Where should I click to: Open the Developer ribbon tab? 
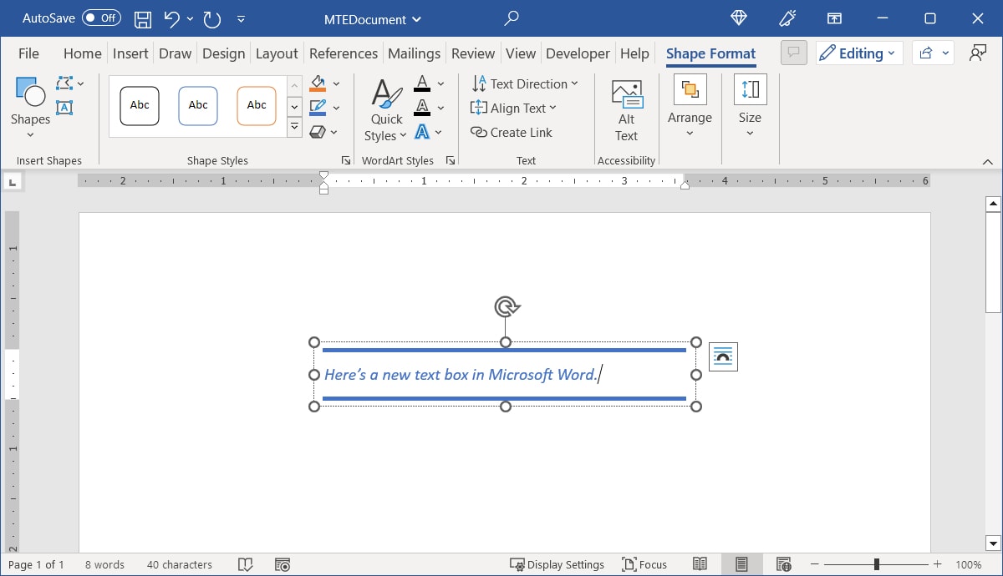(578, 53)
